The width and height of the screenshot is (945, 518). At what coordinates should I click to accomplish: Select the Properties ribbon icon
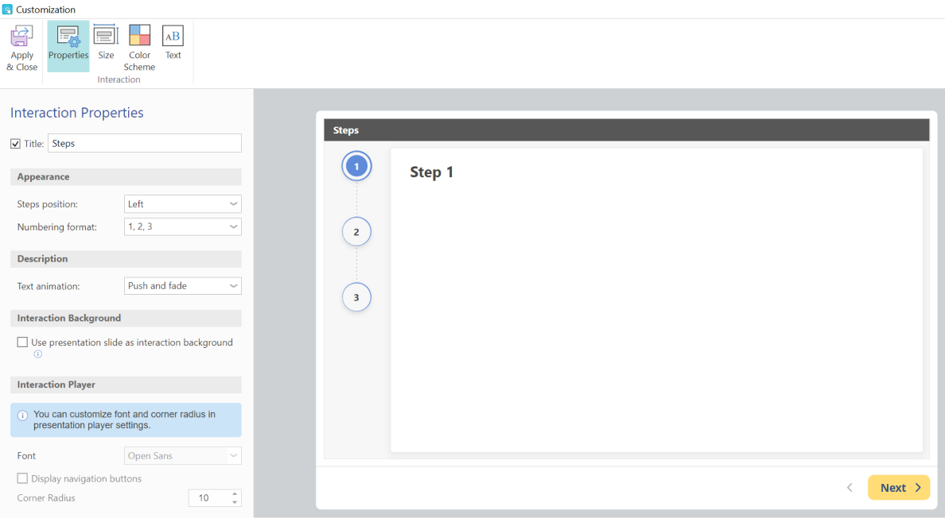click(x=68, y=37)
